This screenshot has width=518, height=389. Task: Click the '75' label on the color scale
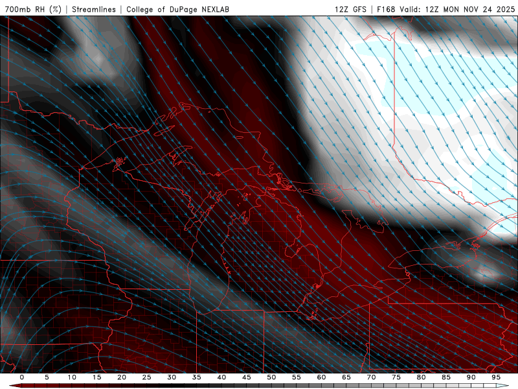pyautogui.click(x=396, y=377)
